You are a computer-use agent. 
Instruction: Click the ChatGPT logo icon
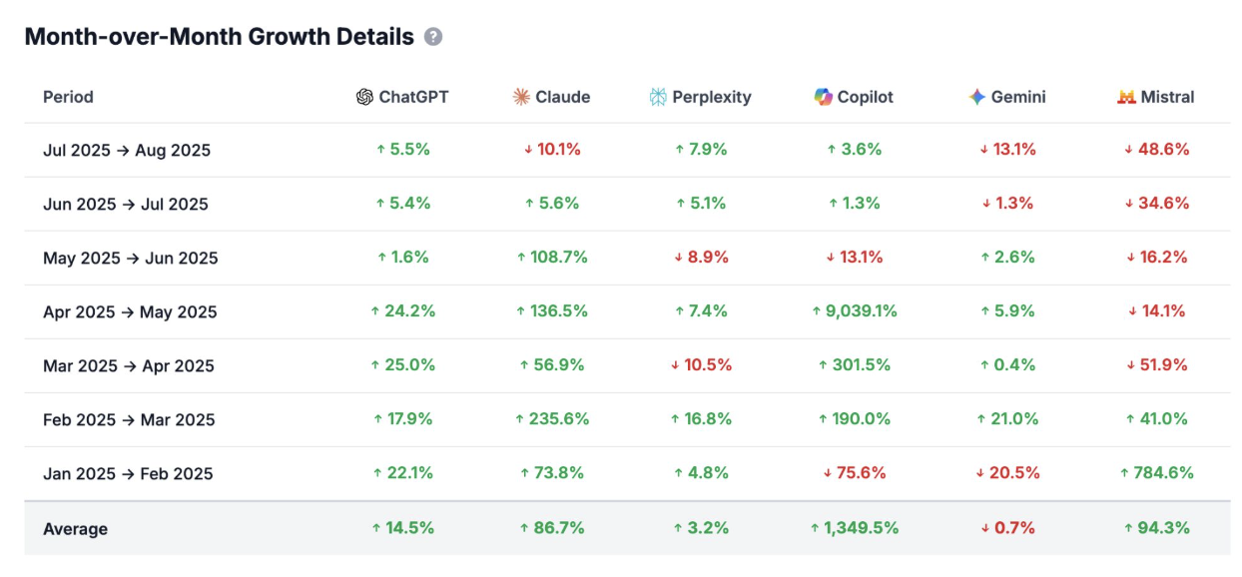coord(364,97)
